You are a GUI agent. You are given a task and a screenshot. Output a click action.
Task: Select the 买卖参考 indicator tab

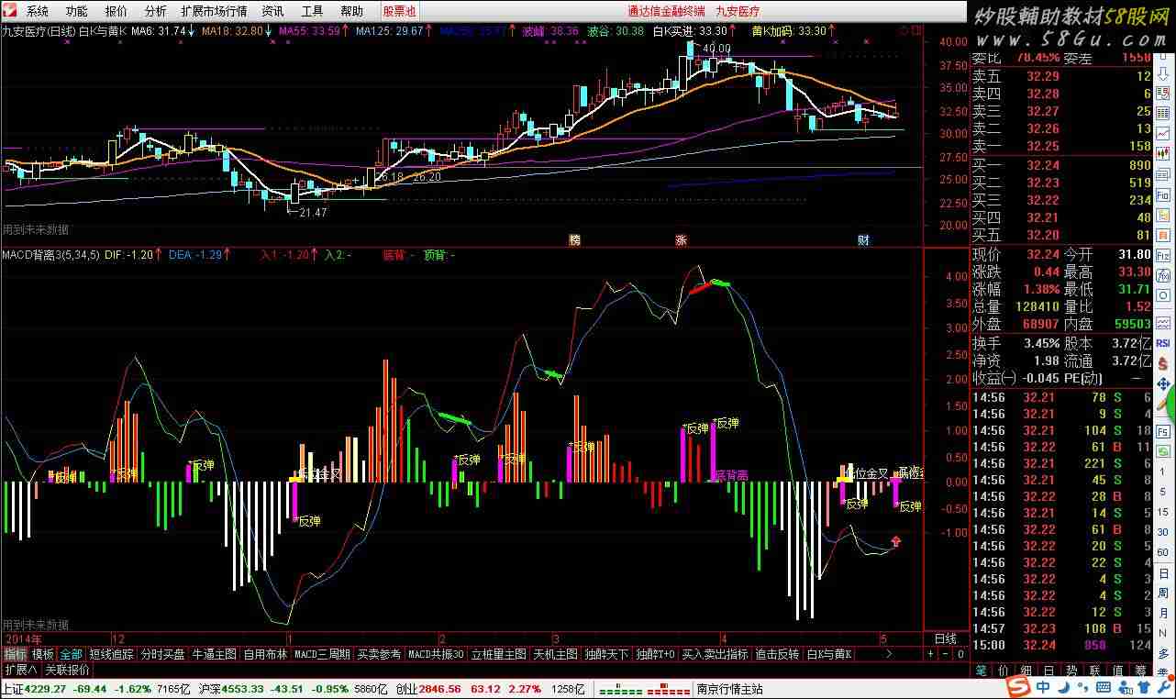(x=379, y=655)
